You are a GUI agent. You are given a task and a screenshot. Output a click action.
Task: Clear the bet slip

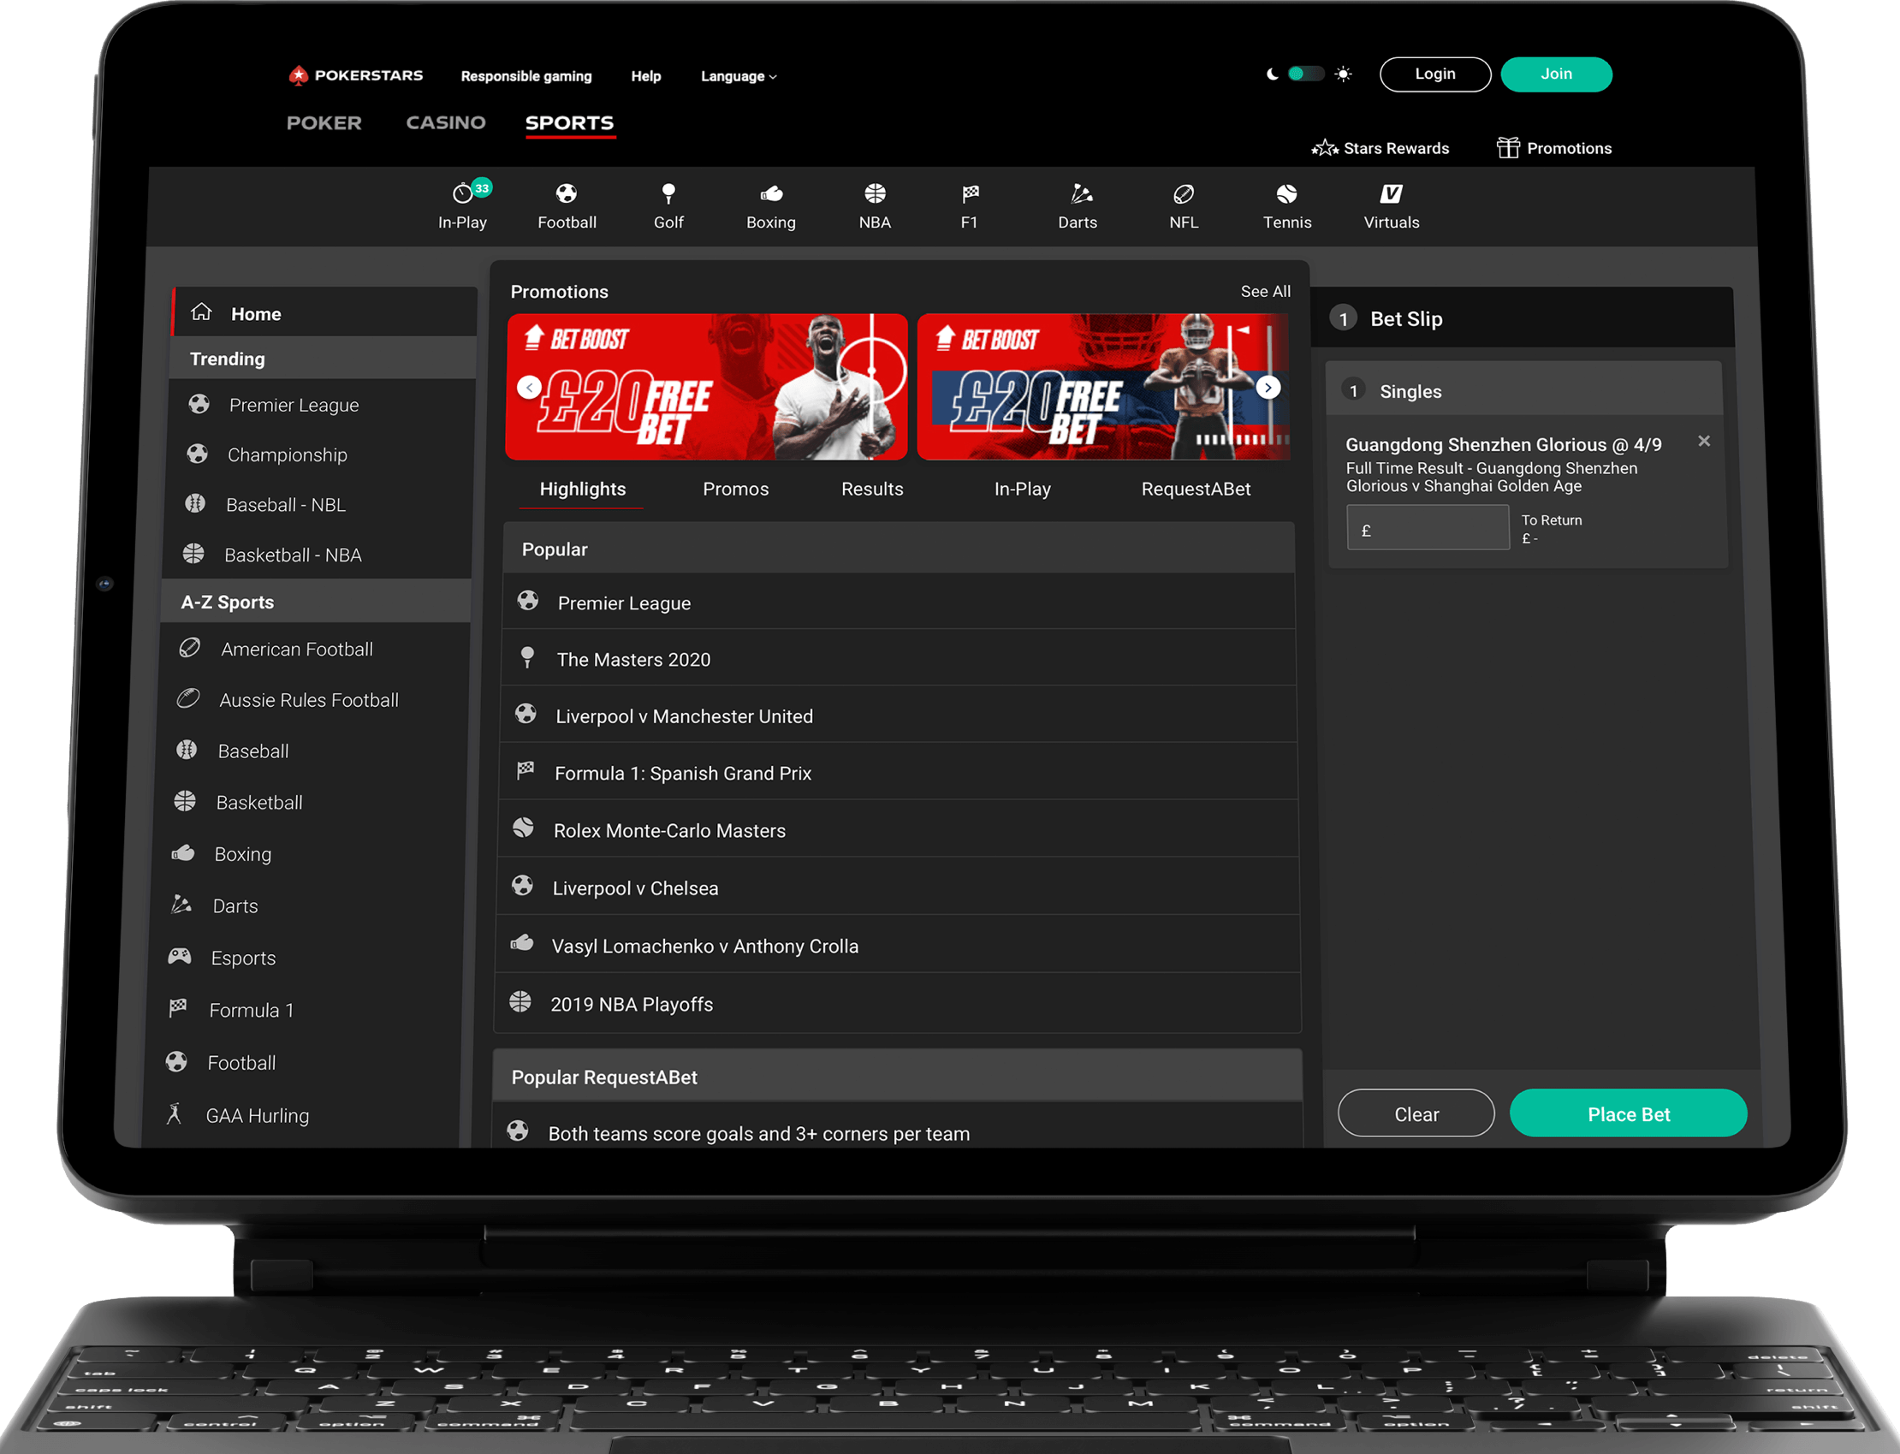coord(1416,1114)
